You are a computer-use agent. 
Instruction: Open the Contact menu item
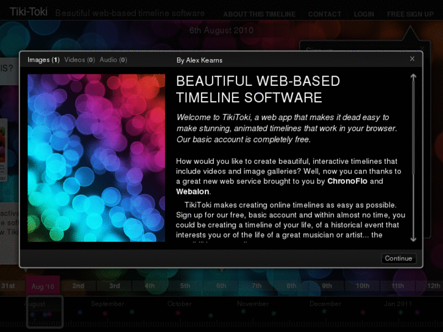325,14
